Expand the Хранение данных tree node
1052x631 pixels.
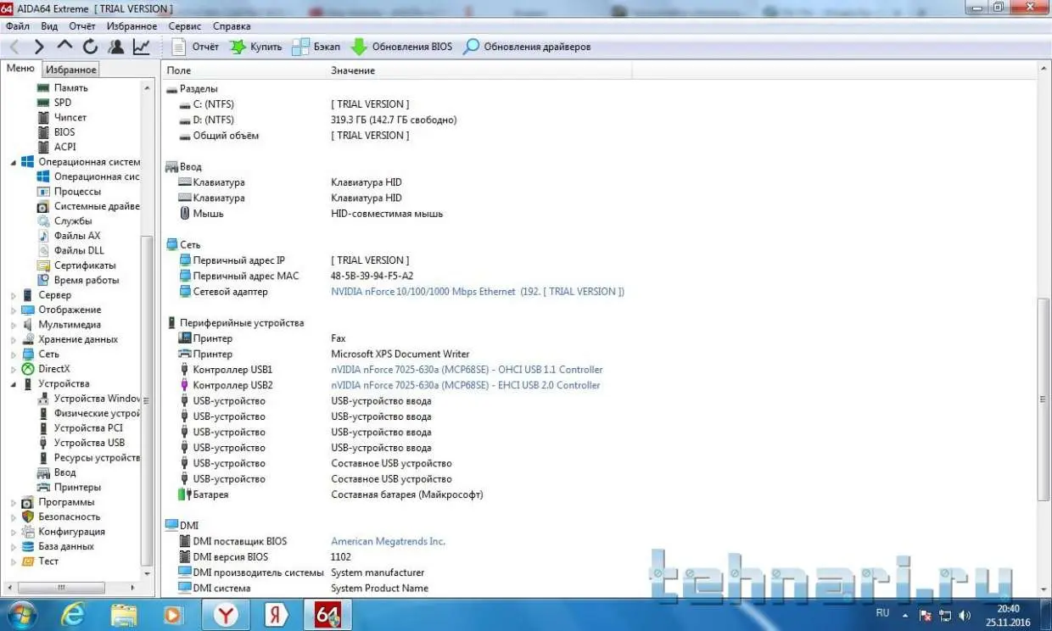coord(14,340)
